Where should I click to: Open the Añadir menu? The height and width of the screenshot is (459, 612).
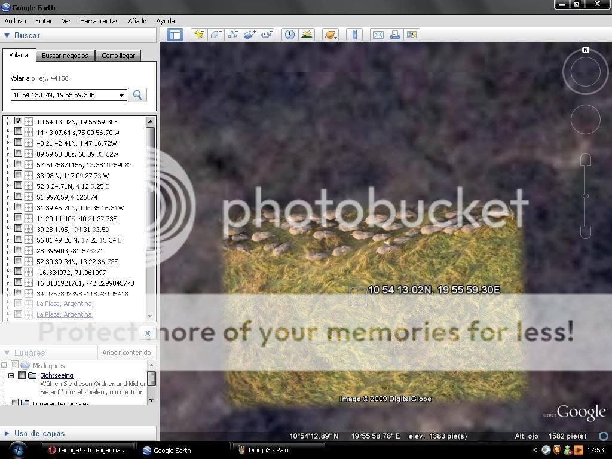pyautogui.click(x=137, y=21)
